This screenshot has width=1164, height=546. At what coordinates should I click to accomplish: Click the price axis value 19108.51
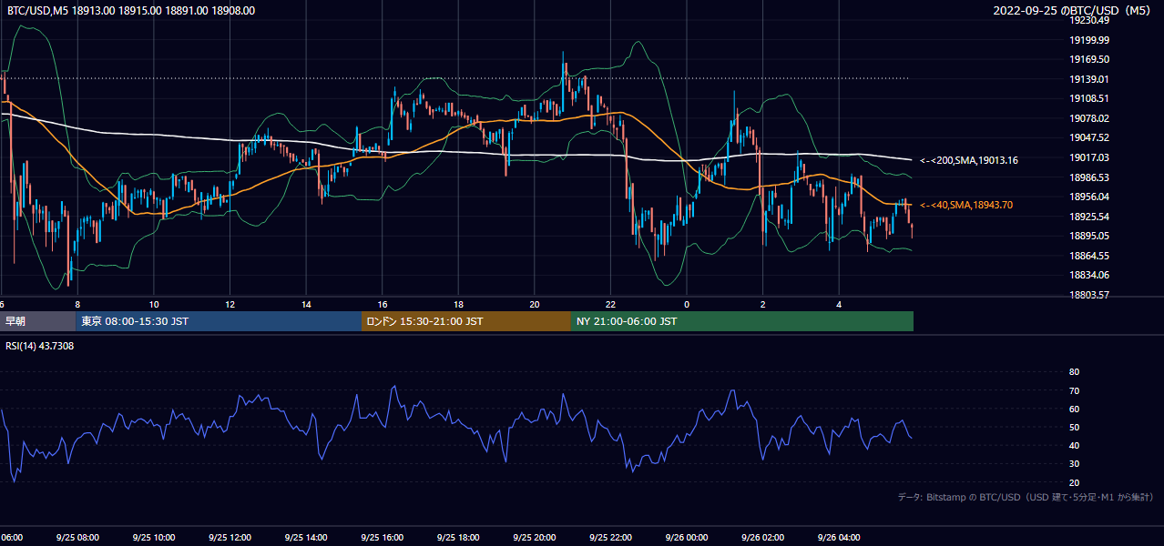(1089, 98)
